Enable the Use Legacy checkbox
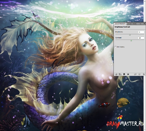 tap(115, 47)
